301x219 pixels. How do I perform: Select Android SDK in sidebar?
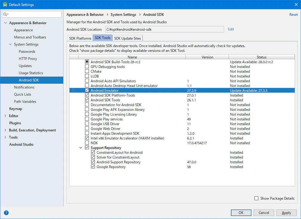pos(32,80)
